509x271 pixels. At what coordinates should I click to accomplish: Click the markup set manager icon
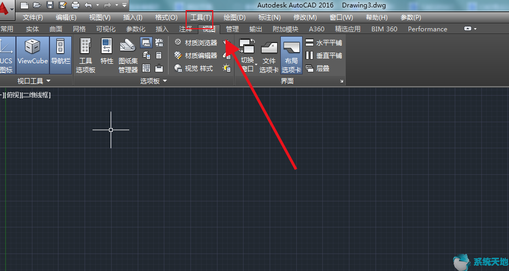click(159, 43)
